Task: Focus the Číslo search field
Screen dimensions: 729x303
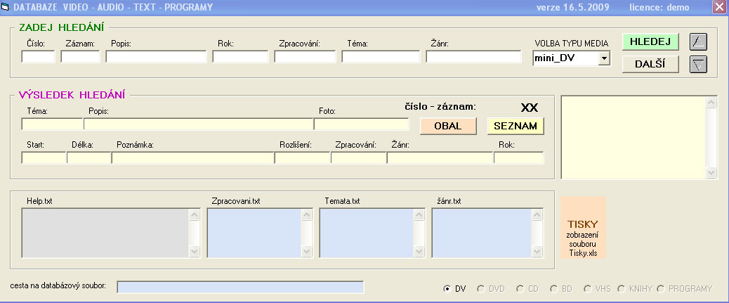Action: pyautogui.click(x=38, y=57)
